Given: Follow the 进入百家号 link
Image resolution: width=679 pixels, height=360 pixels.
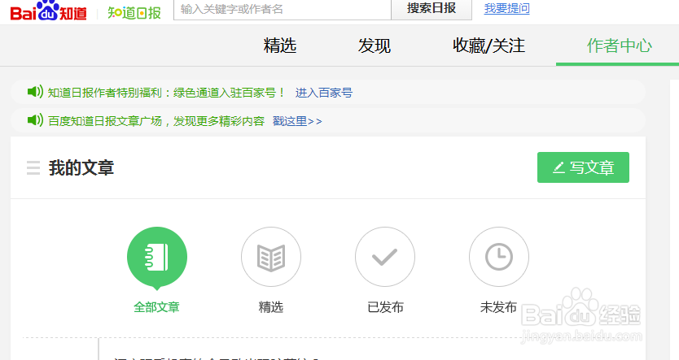Looking at the screenshot, I should click(324, 93).
